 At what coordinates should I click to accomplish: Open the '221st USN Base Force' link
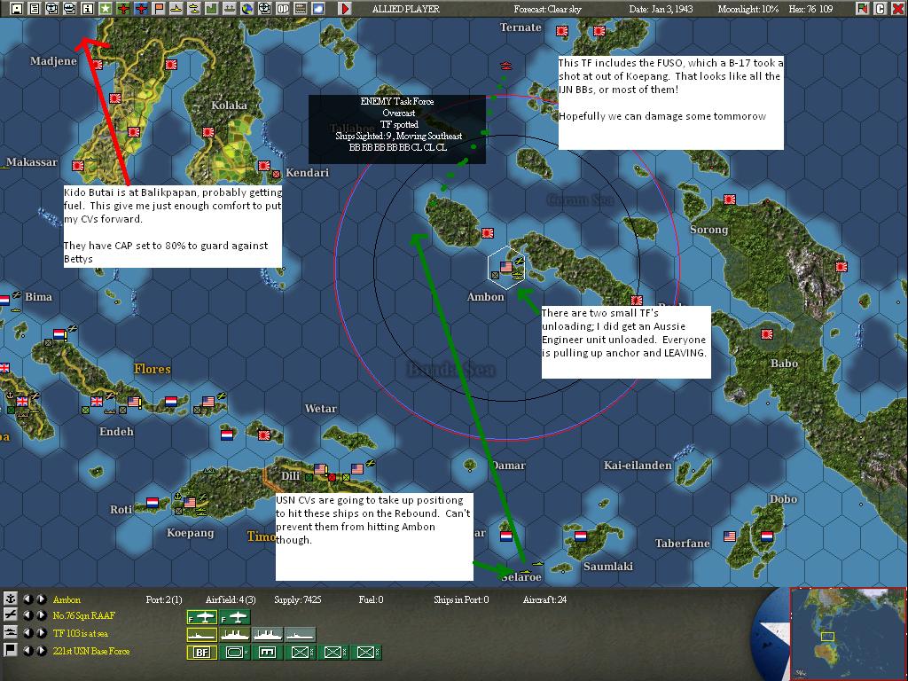(91, 651)
